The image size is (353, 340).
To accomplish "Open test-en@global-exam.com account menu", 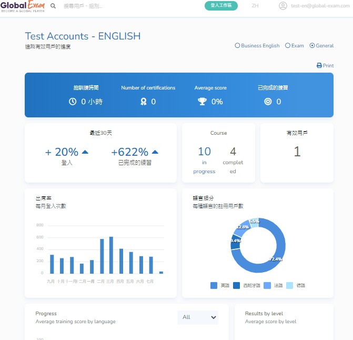I will 316,6.
